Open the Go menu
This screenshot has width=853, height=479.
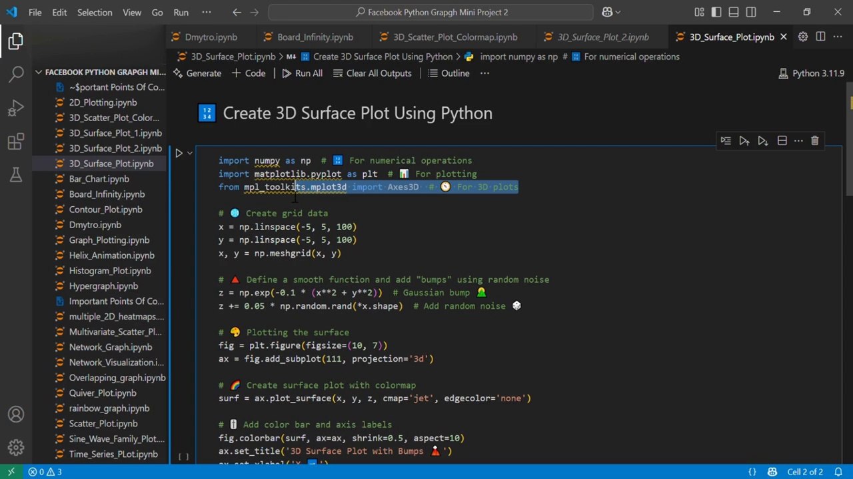(157, 12)
